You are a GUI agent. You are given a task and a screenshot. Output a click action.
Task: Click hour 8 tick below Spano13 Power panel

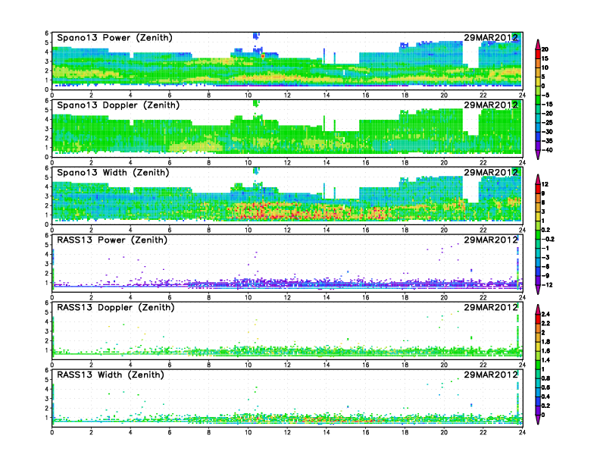coord(209,95)
